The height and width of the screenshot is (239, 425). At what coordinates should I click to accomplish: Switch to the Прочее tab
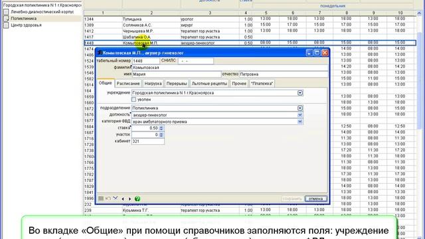point(239,84)
